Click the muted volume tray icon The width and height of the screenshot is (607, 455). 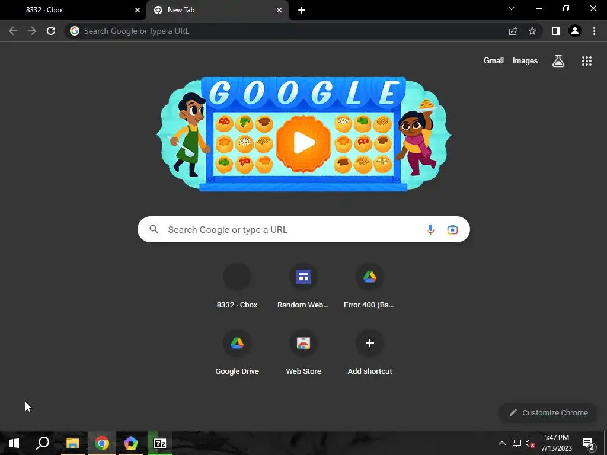pos(530,443)
